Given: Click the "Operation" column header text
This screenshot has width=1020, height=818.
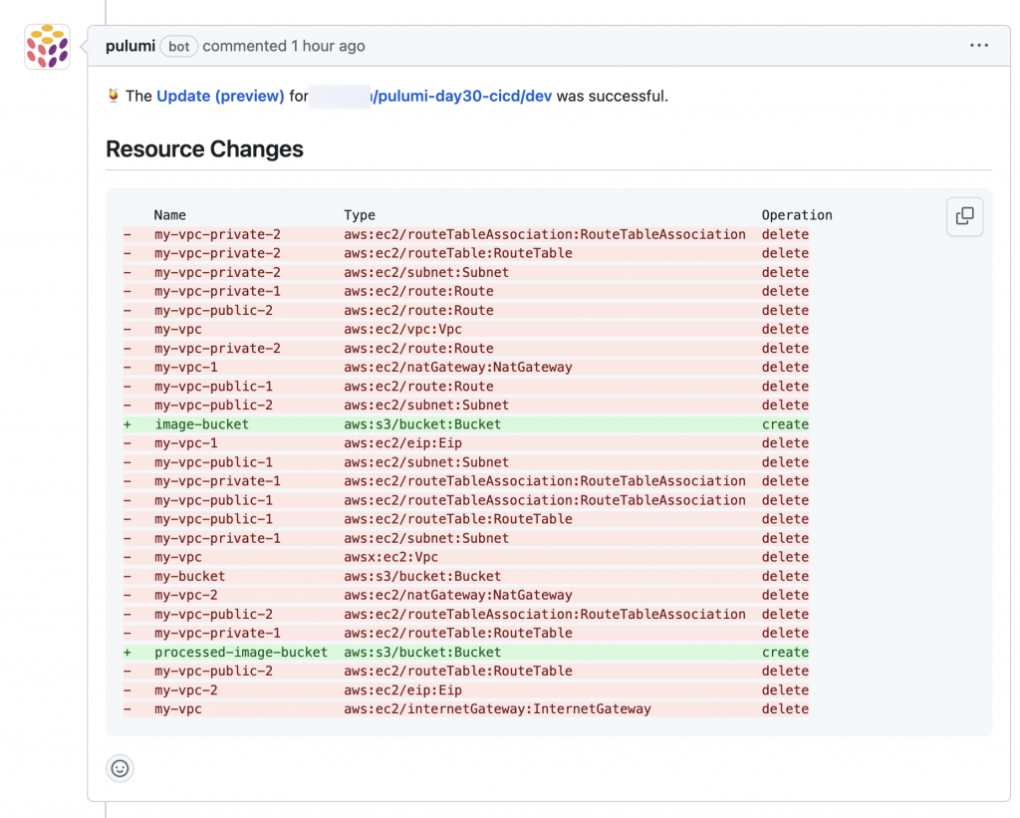Looking at the screenshot, I should (797, 215).
